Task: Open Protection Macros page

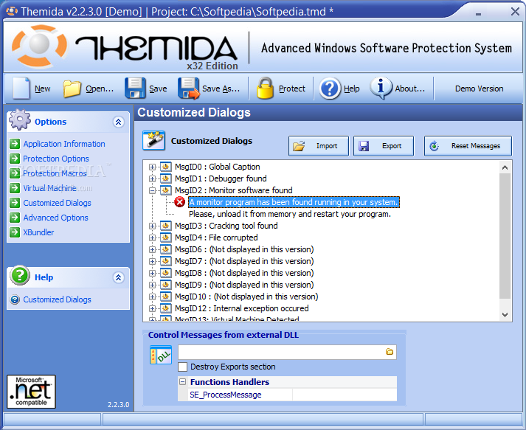Action: (55, 173)
